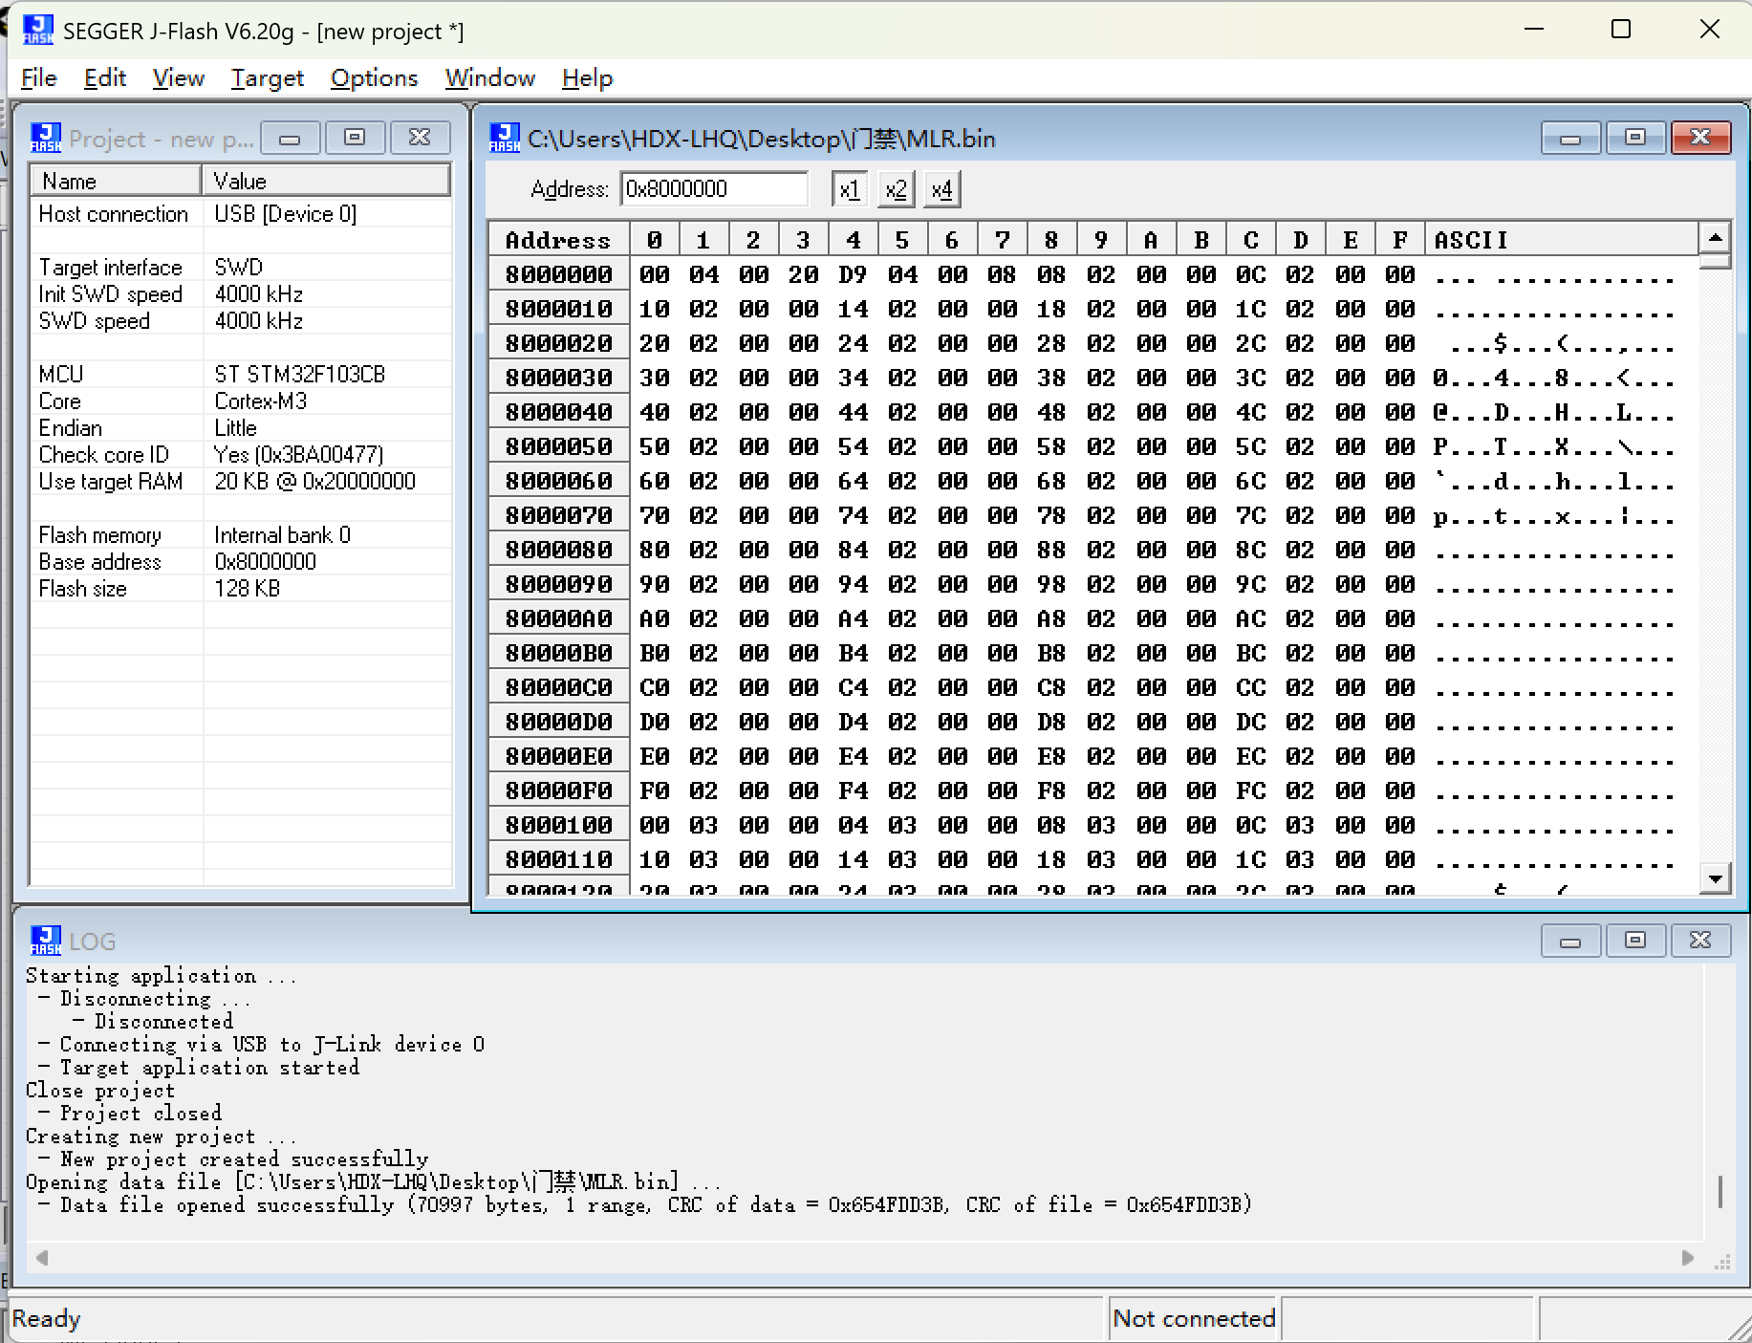This screenshot has width=1752, height=1343.
Task: Click the x4 display width button
Action: point(941,189)
